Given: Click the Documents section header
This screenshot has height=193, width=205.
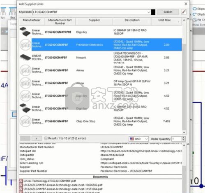Looking at the screenshot, I should 100,177.
